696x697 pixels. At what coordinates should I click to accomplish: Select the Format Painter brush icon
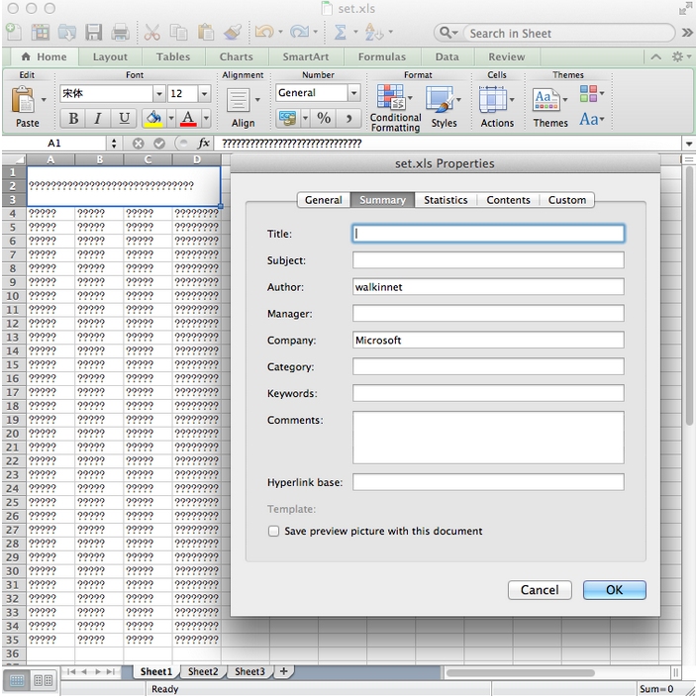point(233,33)
